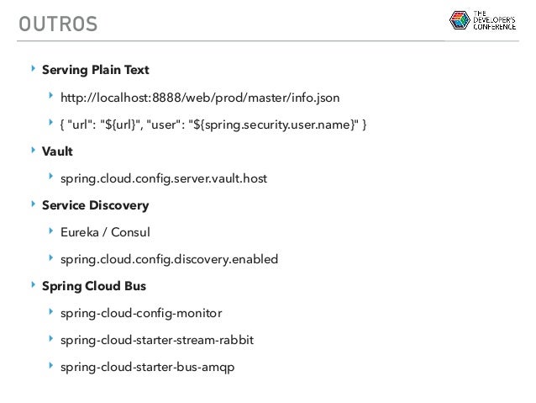
Task: Select the OUTROS slide title
Action: pos(58,24)
